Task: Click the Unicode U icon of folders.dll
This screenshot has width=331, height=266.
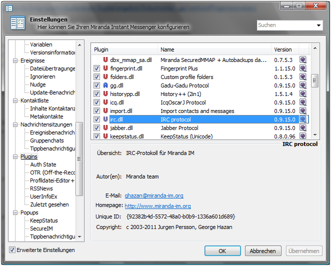Action: [x=105, y=76]
